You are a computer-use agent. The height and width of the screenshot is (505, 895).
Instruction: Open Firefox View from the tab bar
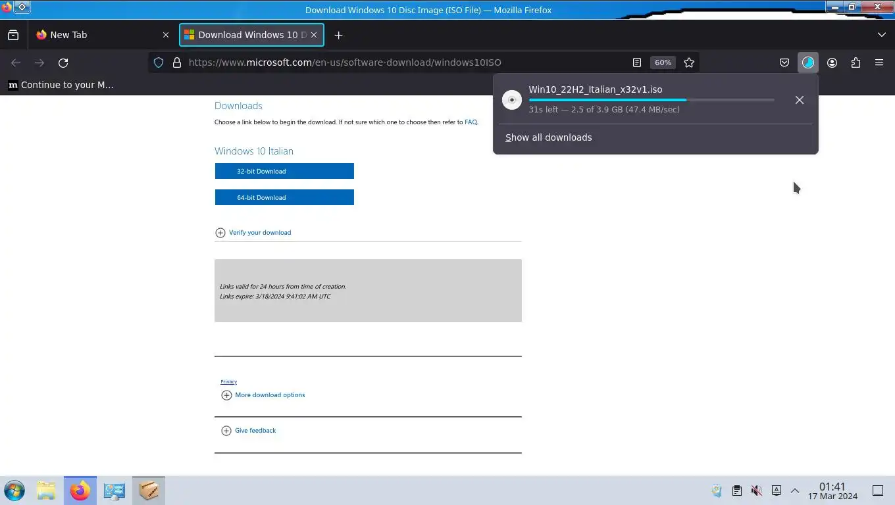pyautogui.click(x=13, y=35)
